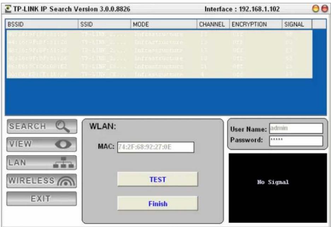The height and width of the screenshot is (227, 331).
Task: Open LAN settings with network icon
Action: tap(42, 163)
